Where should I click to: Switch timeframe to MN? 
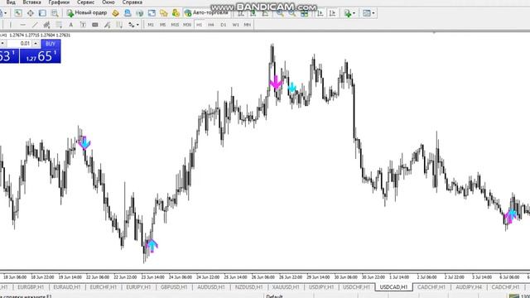click(x=247, y=25)
